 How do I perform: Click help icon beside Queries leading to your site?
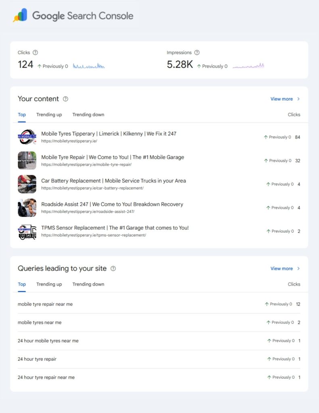[x=113, y=269]
